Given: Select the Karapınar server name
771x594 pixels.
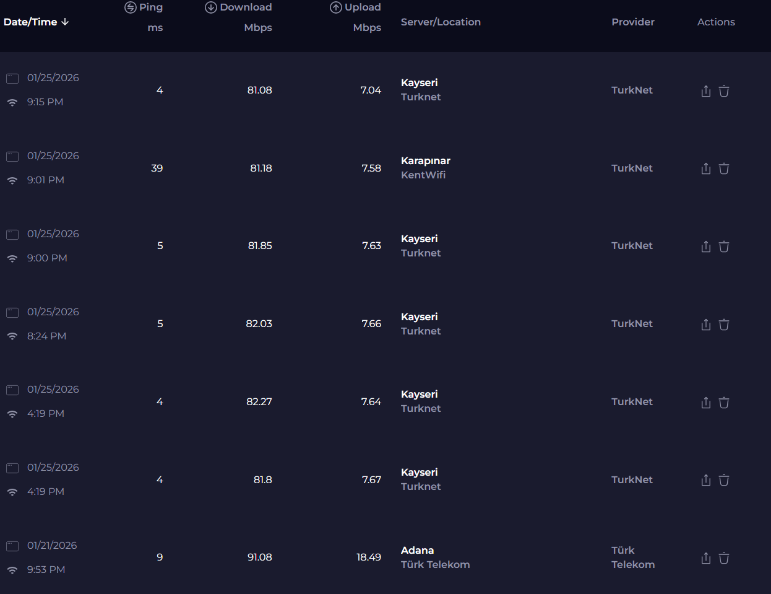Looking at the screenshot, I should pos(426,161).
